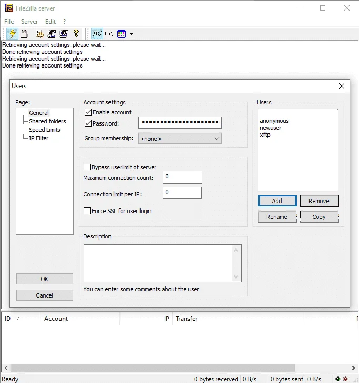Enable Force SSL for user login

coord(87,211)
